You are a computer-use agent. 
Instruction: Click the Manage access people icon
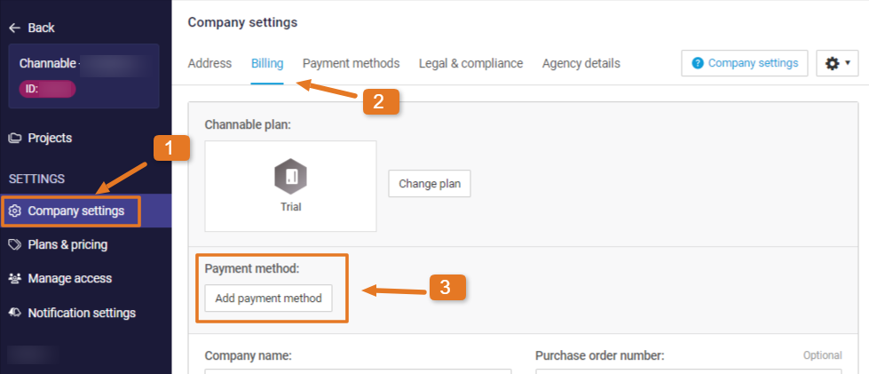click(14, 278)
